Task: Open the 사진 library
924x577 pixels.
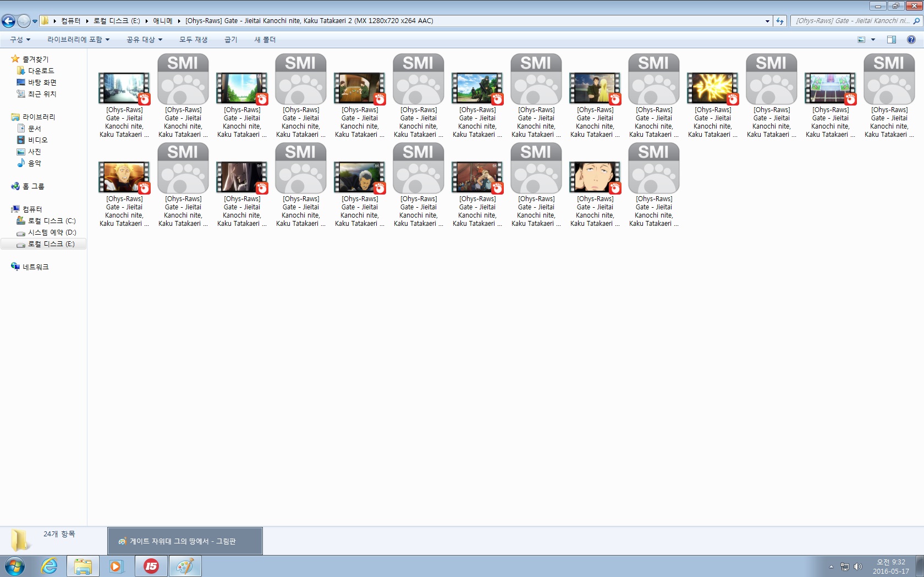Action: [x=34, y=151]
